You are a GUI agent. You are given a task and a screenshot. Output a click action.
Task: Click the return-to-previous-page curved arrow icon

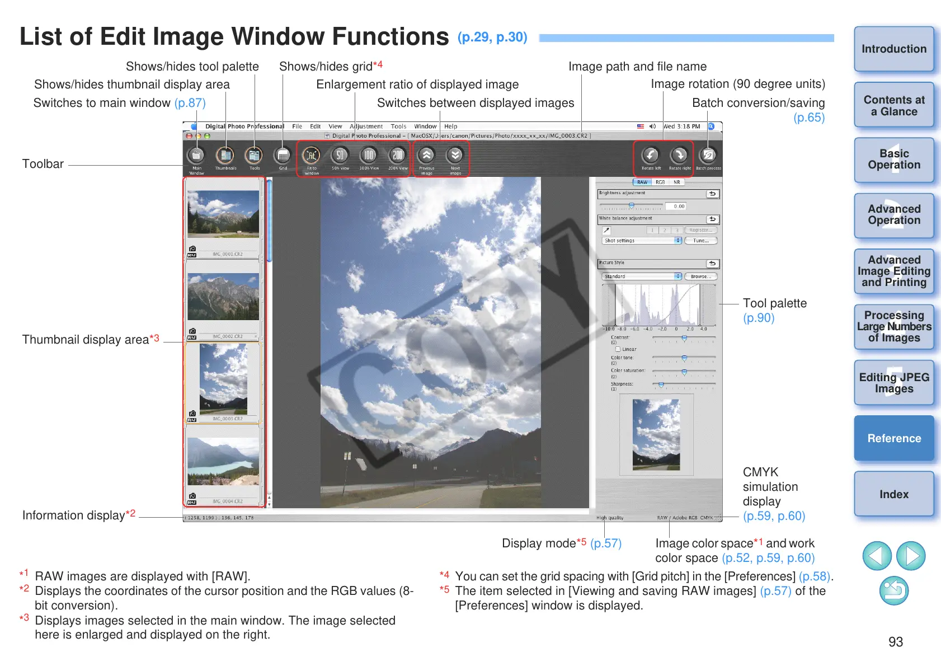[894, 590]
